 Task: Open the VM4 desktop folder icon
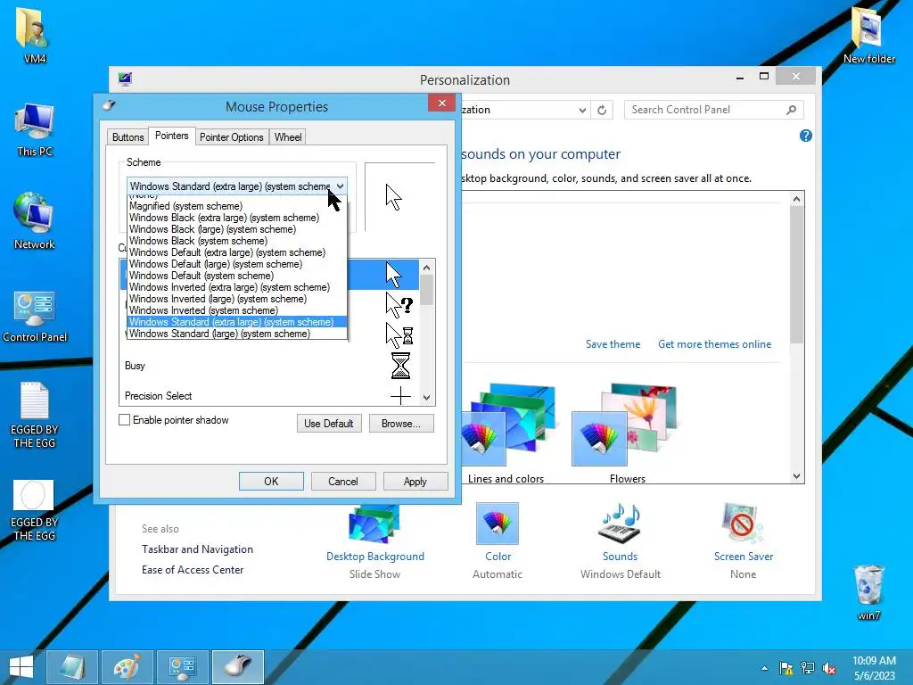coord(34,34)
